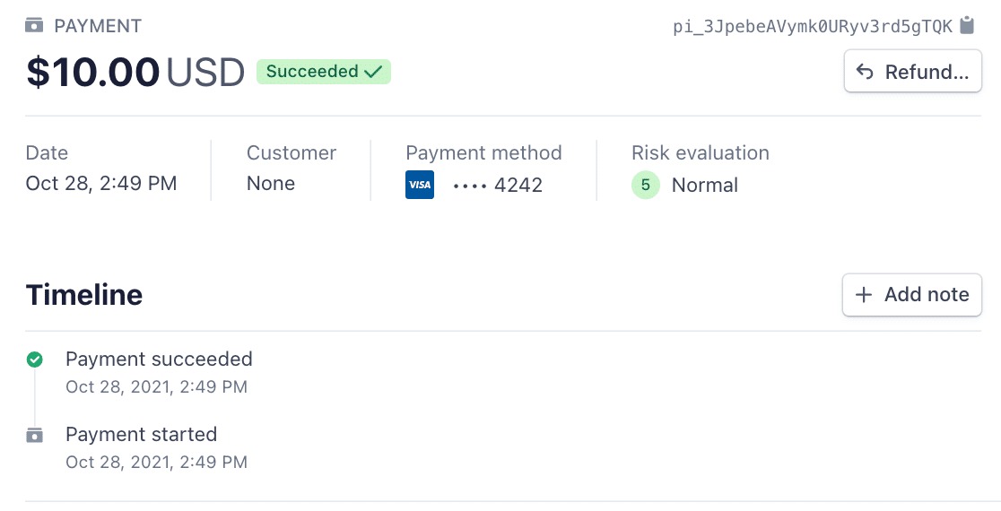Click the plus icon in Add note
The width and height of the screenshot is (1001, 511).
(863, 294)
